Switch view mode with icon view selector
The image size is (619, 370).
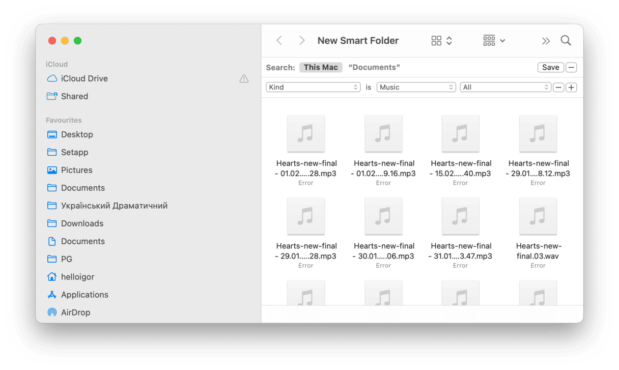[x=441, y=41]
